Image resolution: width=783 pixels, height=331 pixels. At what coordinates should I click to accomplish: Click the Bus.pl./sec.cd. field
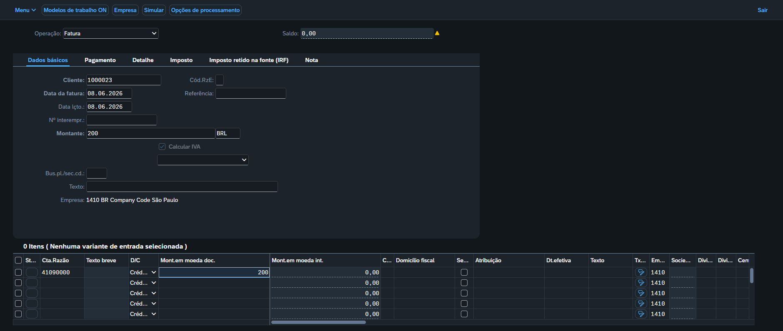[x=97, y=173]
